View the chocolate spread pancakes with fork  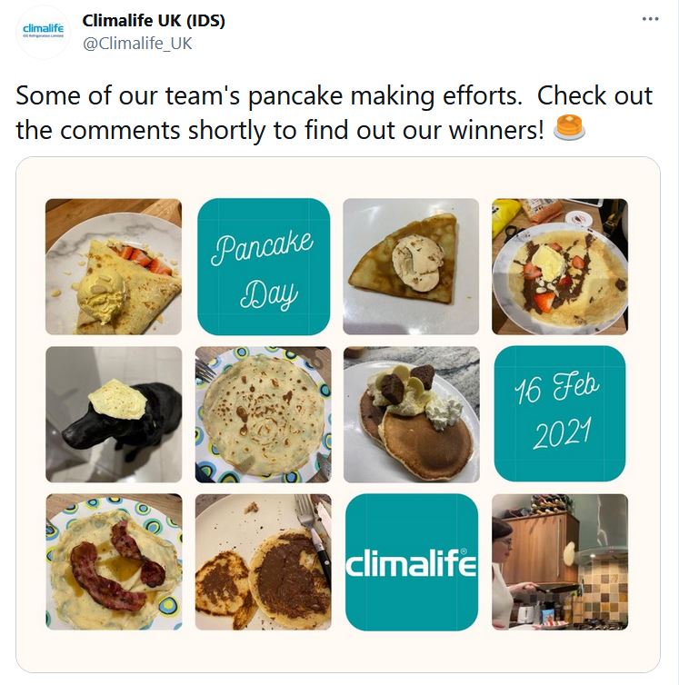pyautogui.click(x=263, y=561)
